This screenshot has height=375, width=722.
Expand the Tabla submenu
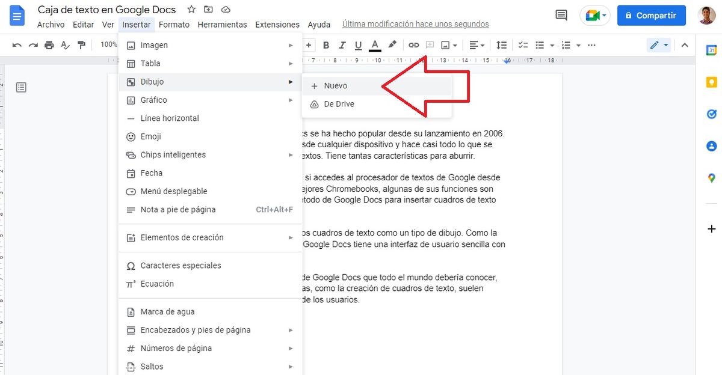(x=210, y=64)
